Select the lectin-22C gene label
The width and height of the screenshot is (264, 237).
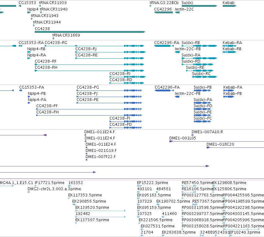point(184,9)
